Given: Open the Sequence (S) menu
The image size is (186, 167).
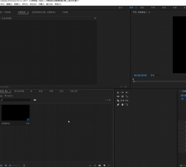Looking at the screenshot, I should click(25, 4).
